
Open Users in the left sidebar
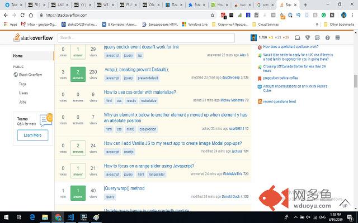click(23, 93)
